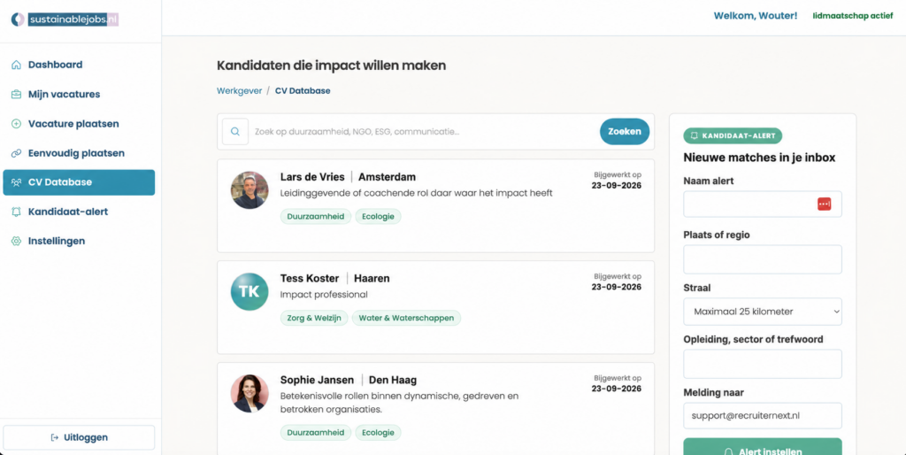Click the 'Kandidaten die impact willen maken' heading
906x455 pixels.
(x=332, y=66)
